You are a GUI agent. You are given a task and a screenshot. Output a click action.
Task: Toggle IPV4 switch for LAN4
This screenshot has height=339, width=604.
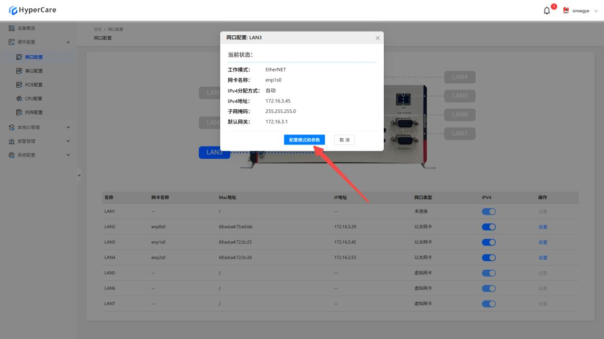tap(488, 258)
